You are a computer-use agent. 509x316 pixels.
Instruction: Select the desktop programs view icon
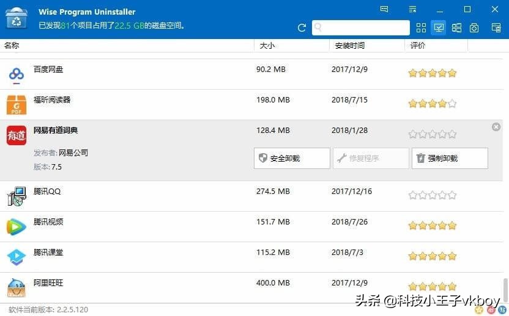439,28
